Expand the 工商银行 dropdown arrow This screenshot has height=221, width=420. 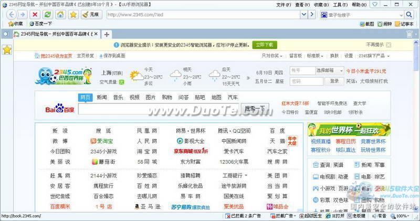pos(246,175)
